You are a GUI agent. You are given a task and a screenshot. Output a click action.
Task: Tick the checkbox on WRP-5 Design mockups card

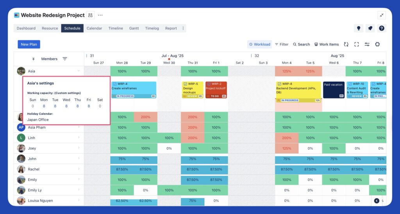point(186,84)
